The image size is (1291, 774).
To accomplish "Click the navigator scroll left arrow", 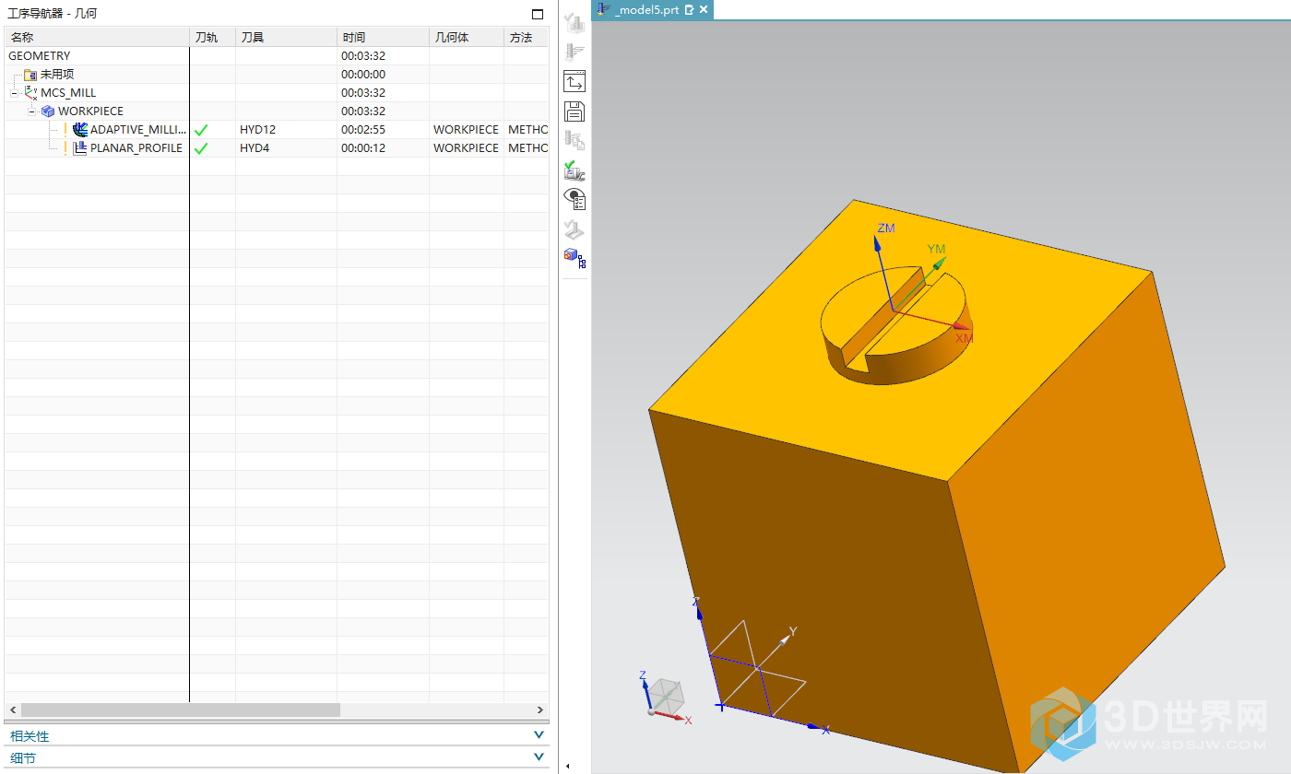I will pyautogui.click(x=13, y=710).
